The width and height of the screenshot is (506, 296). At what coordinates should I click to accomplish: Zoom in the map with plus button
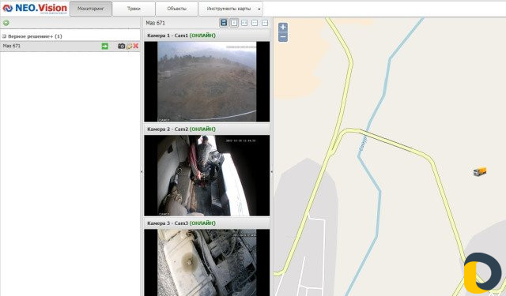click(x=283, y=28)
